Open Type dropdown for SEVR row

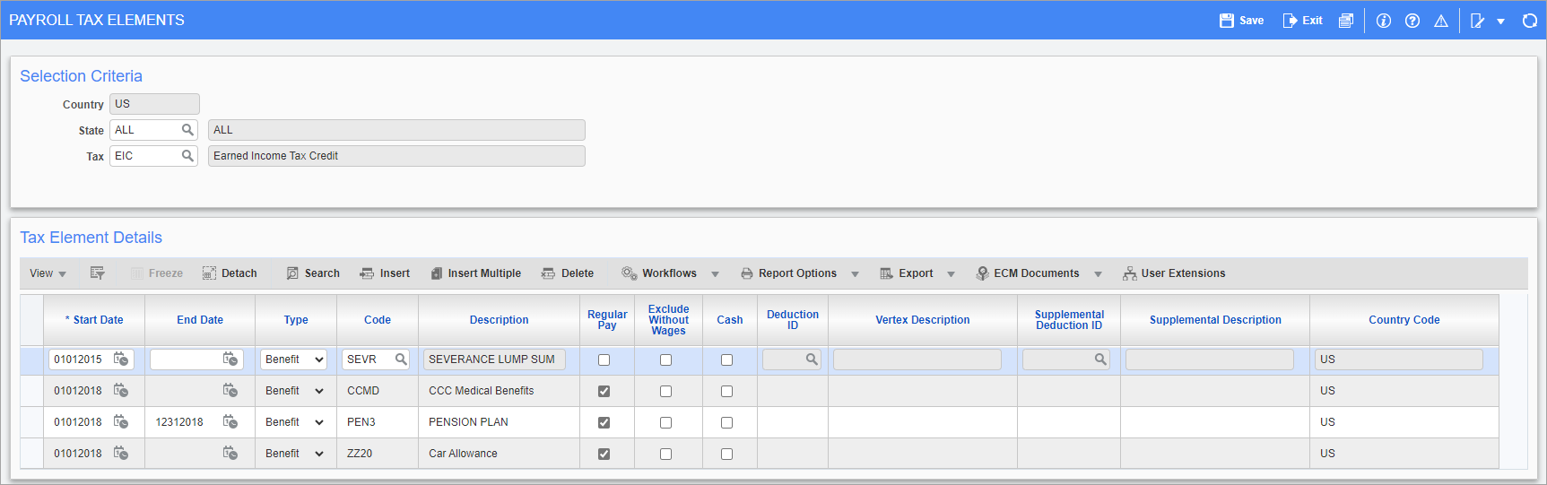[x=294, y=359]
